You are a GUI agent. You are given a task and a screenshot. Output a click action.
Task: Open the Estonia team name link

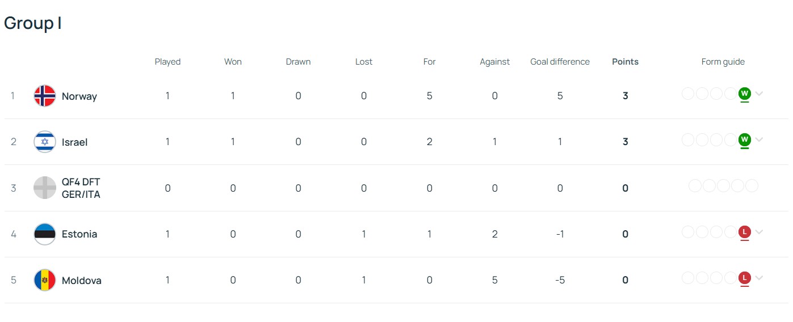[79, 234]
